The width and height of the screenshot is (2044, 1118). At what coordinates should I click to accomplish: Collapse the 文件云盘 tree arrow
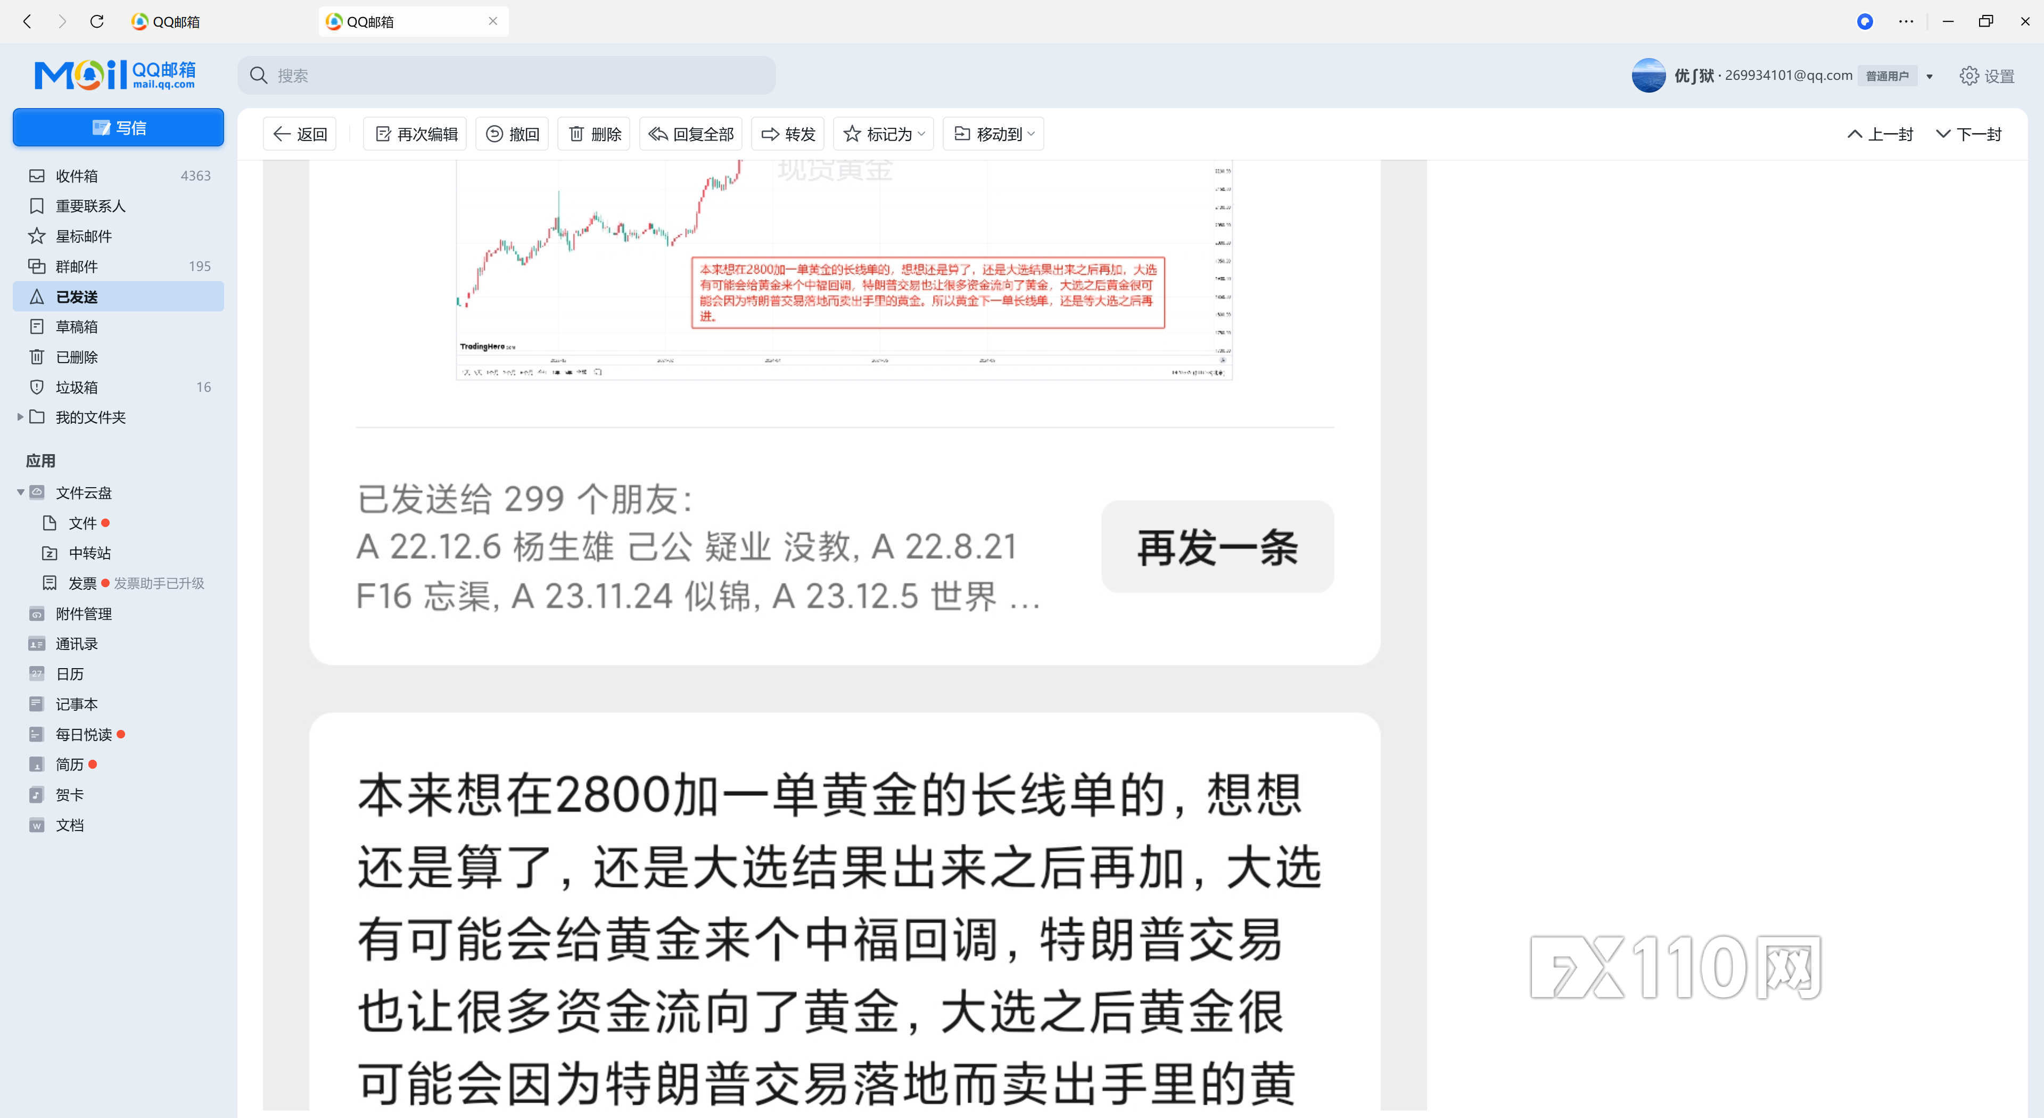click(20, 492)
